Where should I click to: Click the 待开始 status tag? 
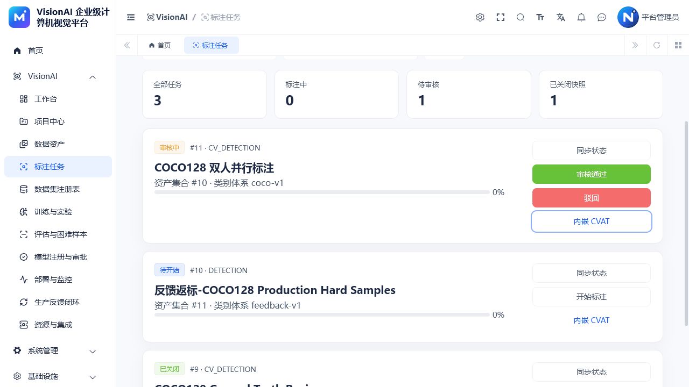[x=170, y=270]
